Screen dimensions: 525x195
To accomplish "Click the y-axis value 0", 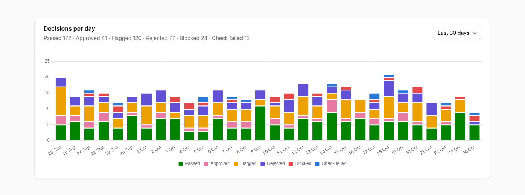I will point(48,140).
